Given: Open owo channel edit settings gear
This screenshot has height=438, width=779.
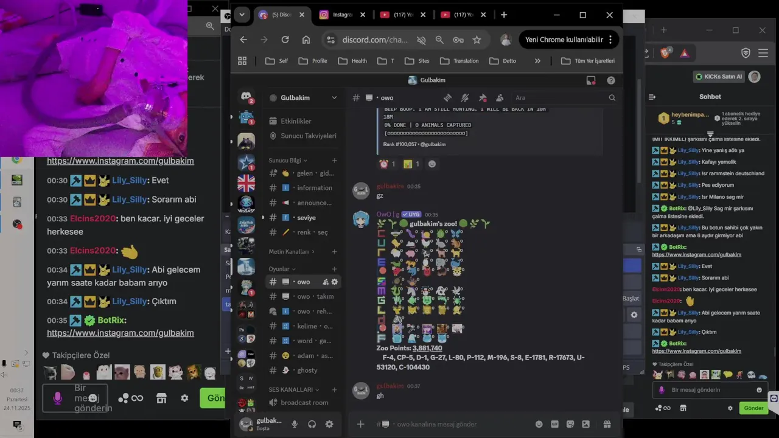Looking at the screenshot, I should [x=334, y=282].
